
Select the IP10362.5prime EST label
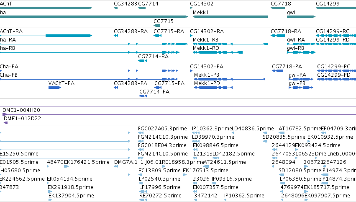(x=244, y=196)
